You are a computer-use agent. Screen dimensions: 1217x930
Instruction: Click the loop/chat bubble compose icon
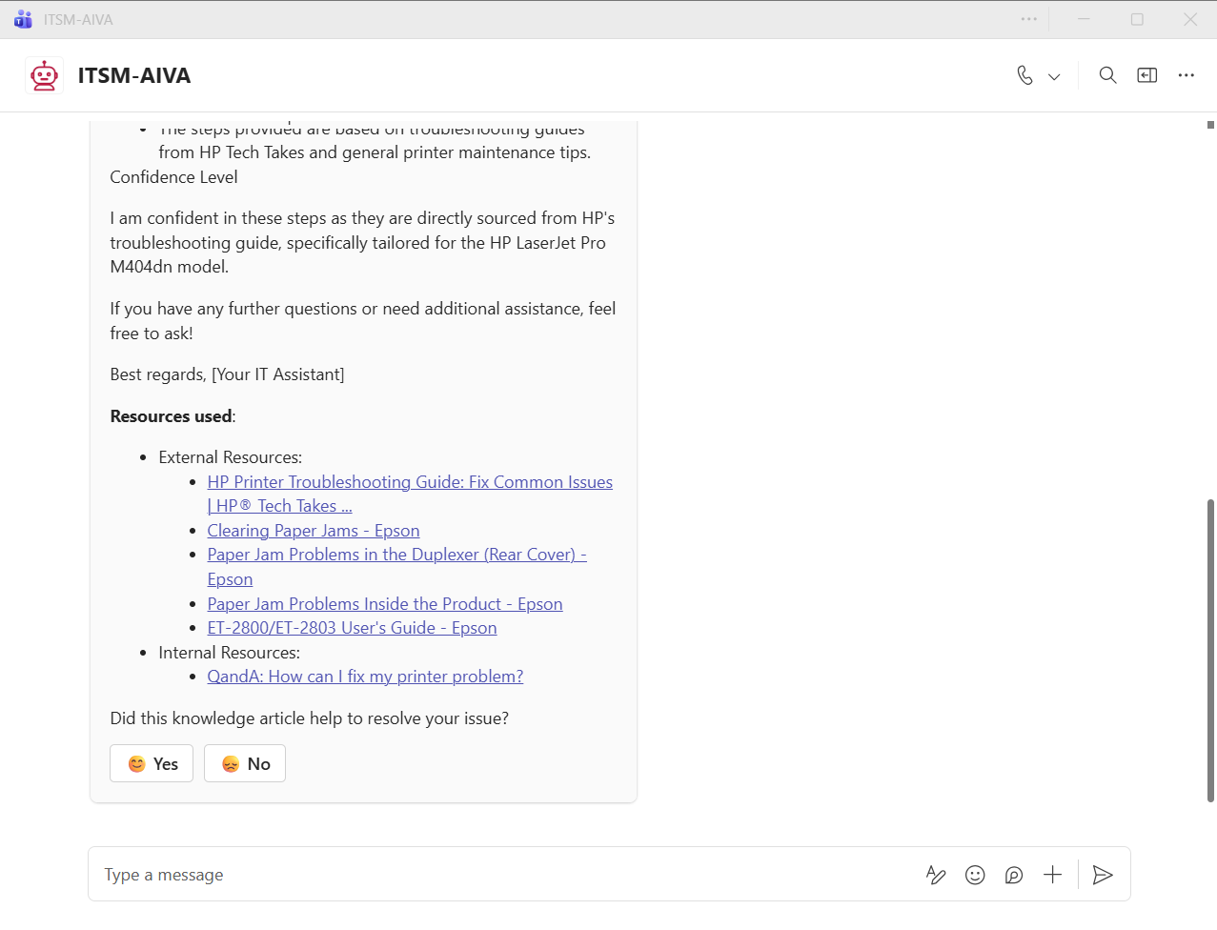coord(1014,875)
